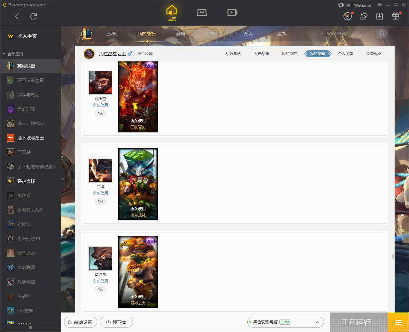409x332 pixels.
Task: Open the 直播 tab
Action: (x=180, y=34)
